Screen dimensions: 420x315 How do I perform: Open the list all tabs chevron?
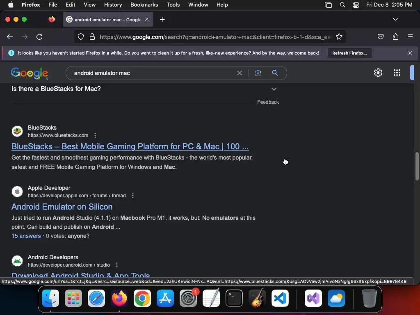395,19
